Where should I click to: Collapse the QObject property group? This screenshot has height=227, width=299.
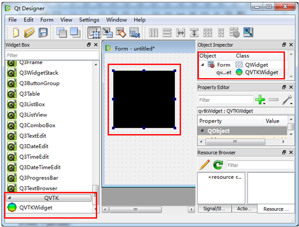[x=202, y=131]
